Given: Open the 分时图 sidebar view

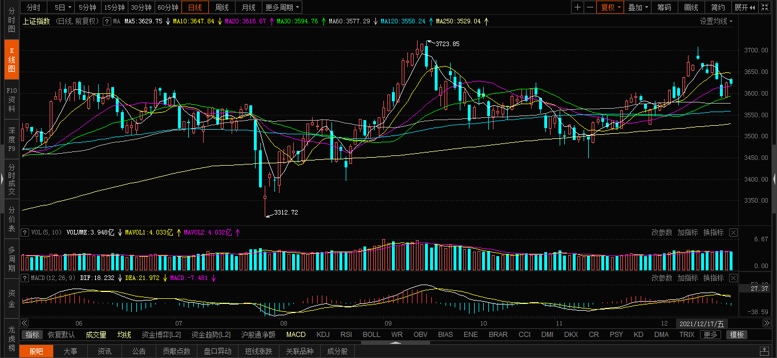Looking at the screenshot, I should tap(11, 20).
